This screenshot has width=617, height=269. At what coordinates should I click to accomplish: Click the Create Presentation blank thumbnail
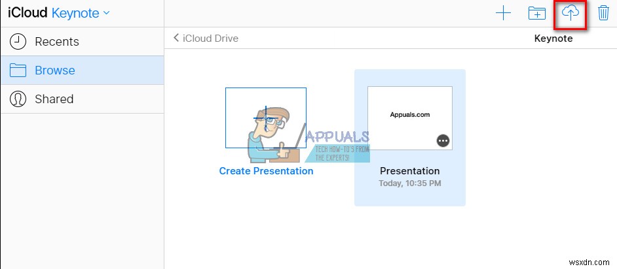[266, 118]
